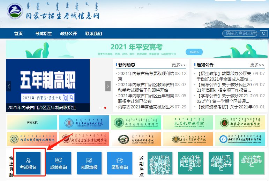Image resolution: width=269 pixels, height=181 pixels.
Task: Open news 内蒙古2021年普通高校招生本
Action: (146, 107)
